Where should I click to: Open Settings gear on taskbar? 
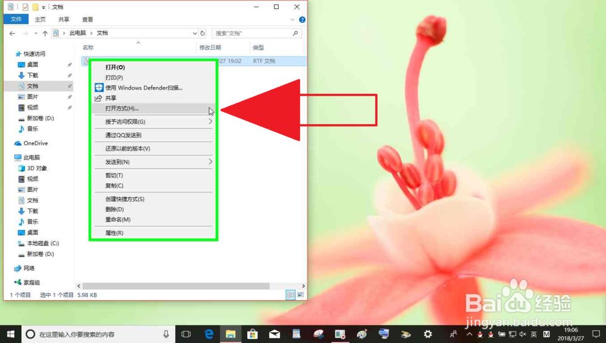pos(427,334)
